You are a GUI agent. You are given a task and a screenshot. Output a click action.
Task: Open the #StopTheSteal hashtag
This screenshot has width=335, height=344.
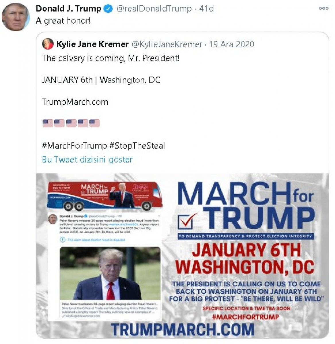click(x=137, y=146)
